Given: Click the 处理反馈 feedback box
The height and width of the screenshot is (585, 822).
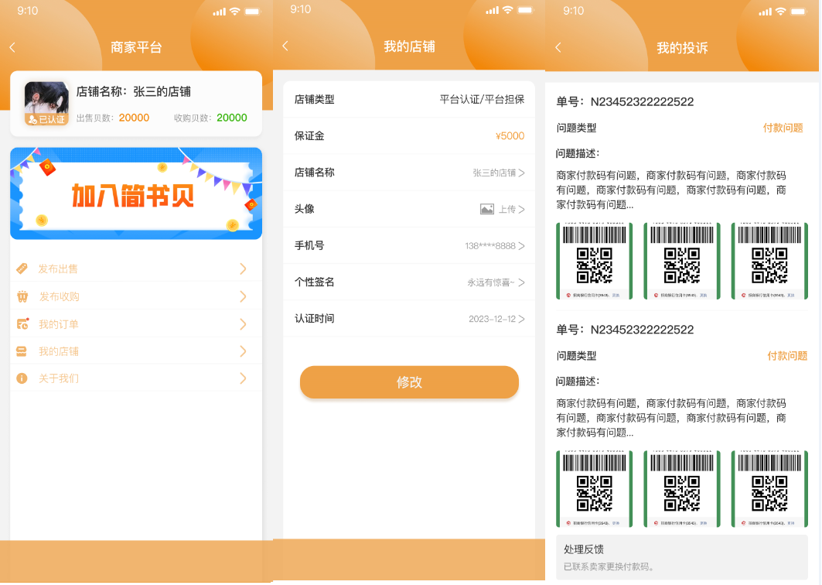Looking at the screenshot, I should point(681,557).
